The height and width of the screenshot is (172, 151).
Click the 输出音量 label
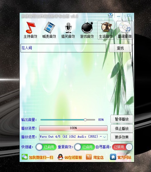tap(29, 120)
